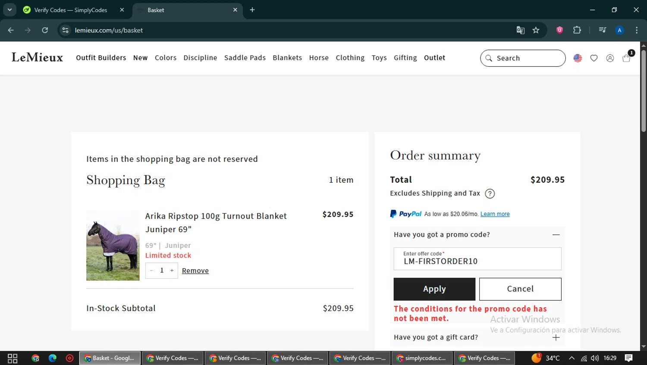
Task: Open the Outfit Builders menu
Action: [x=101, y=58]
